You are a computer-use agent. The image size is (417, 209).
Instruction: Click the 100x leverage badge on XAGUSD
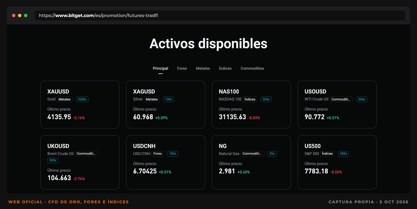(x=168, y=99)
